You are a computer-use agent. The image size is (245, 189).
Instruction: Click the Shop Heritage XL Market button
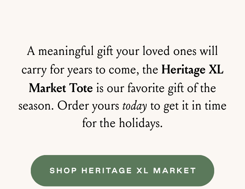(x=122, y=171)
